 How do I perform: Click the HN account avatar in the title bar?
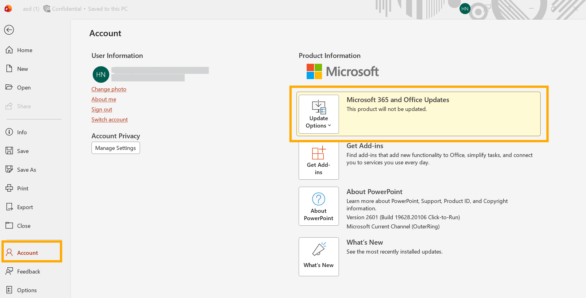tap(465, 9)
